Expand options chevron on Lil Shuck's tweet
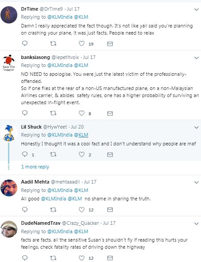This screenshot has width=201, height=262. (x=196, y=128)
